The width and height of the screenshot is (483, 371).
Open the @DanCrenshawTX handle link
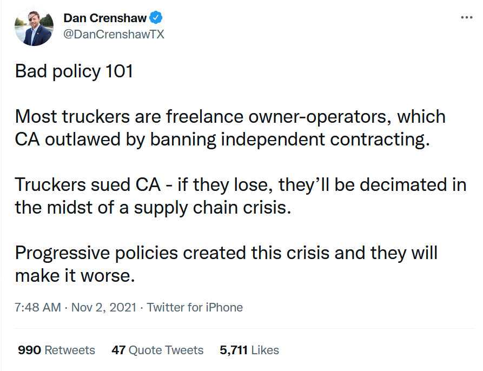click(x=114, y=34)
